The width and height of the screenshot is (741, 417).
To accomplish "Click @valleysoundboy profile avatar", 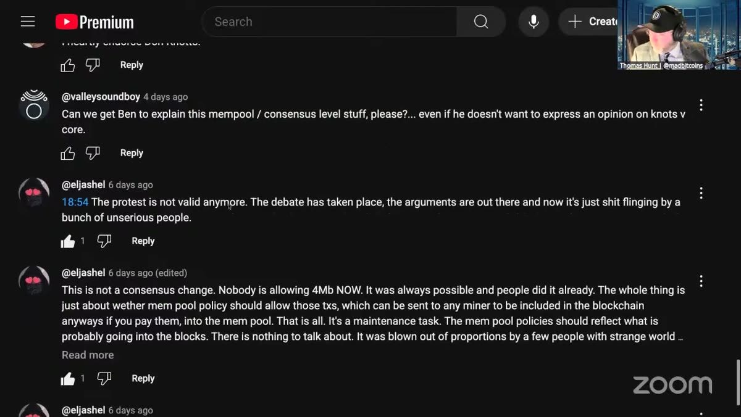I will [x=34, y=105].
